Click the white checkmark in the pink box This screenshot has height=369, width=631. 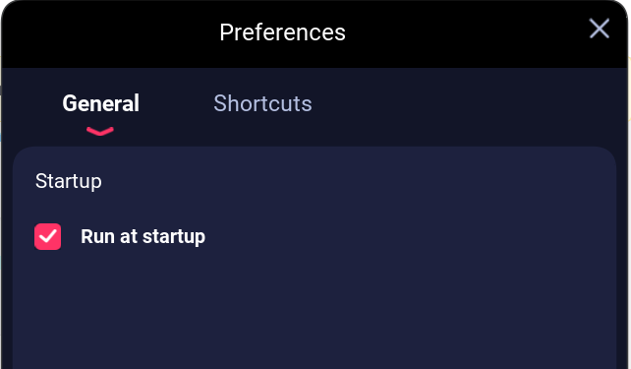point(48,236)
